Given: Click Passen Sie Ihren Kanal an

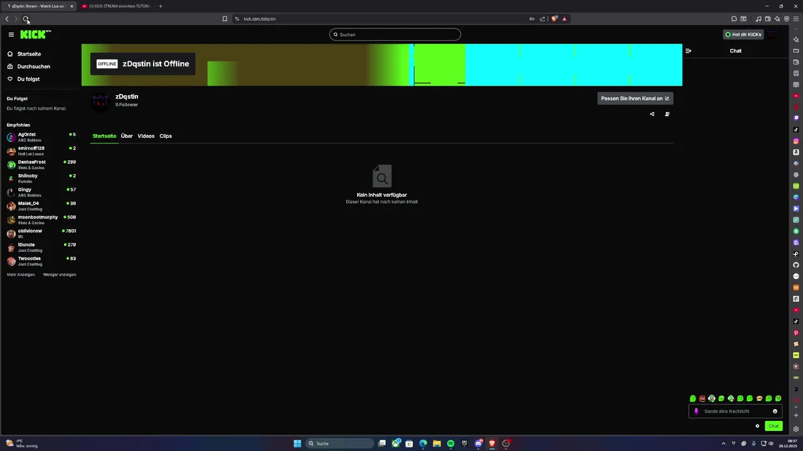Looking at the screenshot, I should tap(635, 98).
